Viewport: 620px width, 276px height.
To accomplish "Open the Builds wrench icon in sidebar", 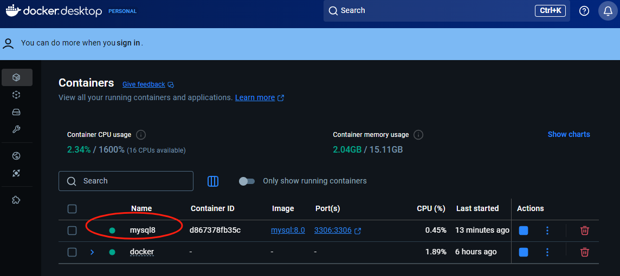I will click(16, 129).
